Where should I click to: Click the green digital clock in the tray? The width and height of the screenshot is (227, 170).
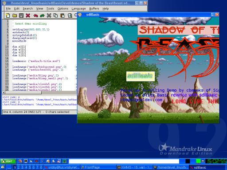[216, 161]
